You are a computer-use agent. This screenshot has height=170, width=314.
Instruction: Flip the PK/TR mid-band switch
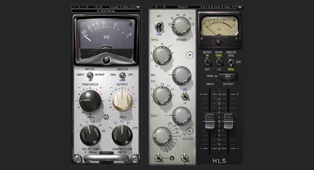(x=184, y=95)
